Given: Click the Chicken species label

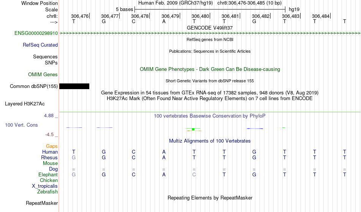Looking at the screenshot, I should [x=49, y=180].
